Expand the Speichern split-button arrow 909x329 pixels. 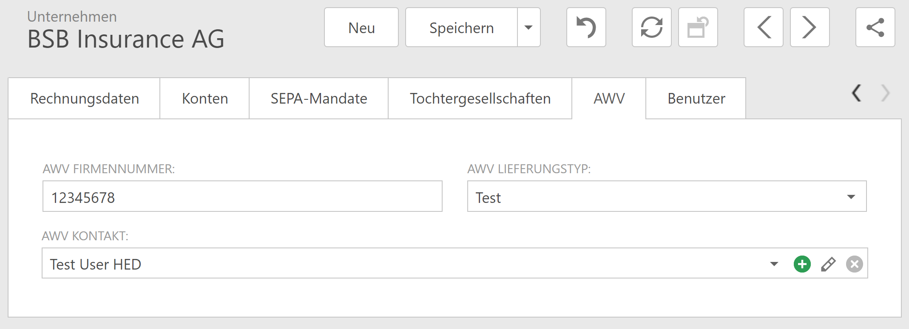[x=528, y=28]
